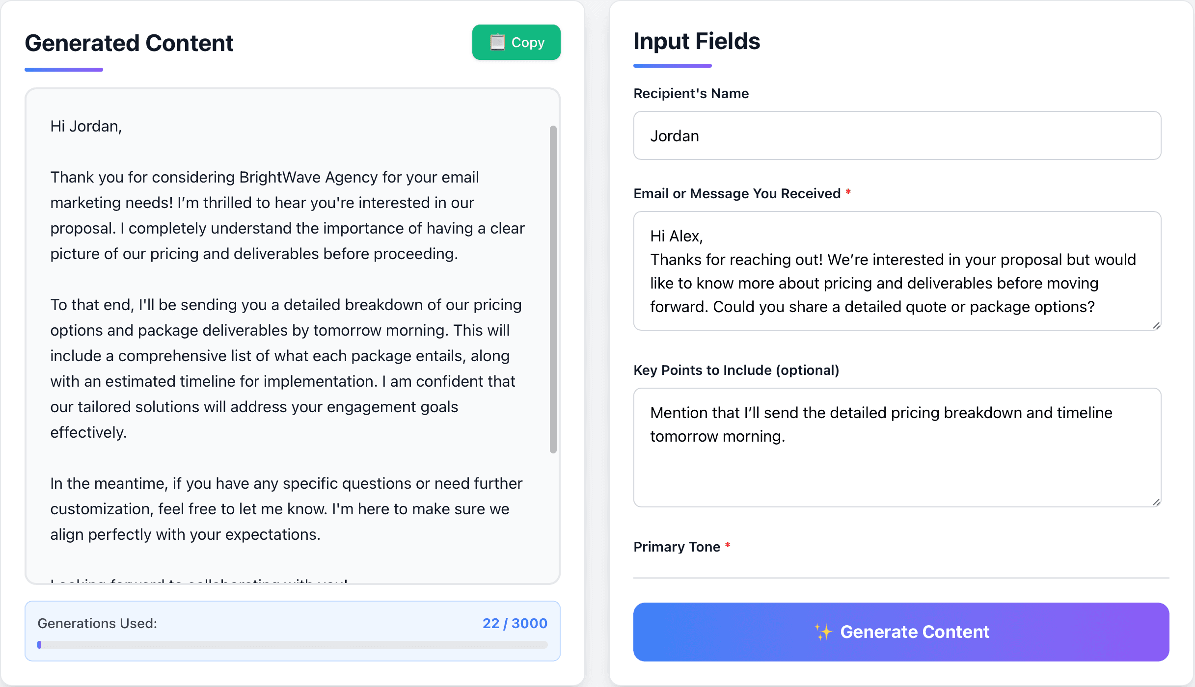The height and width of the screenshot is (687, 1195).
Task: Click into the Email or Message You Received textarea
Action: pyautogui.click(x=897, y=271)
